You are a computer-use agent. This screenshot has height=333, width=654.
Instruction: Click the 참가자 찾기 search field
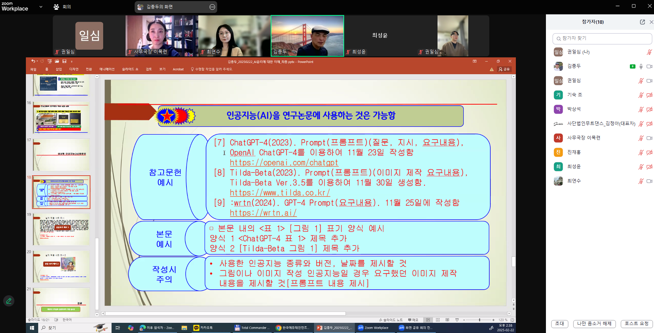602,38
